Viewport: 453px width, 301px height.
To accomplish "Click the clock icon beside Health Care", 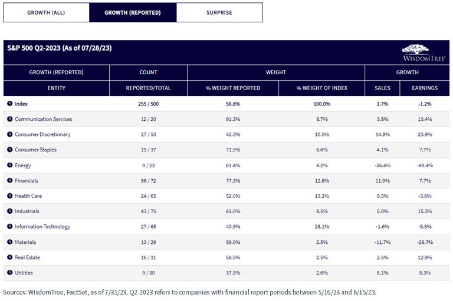I will coord(10,196).
